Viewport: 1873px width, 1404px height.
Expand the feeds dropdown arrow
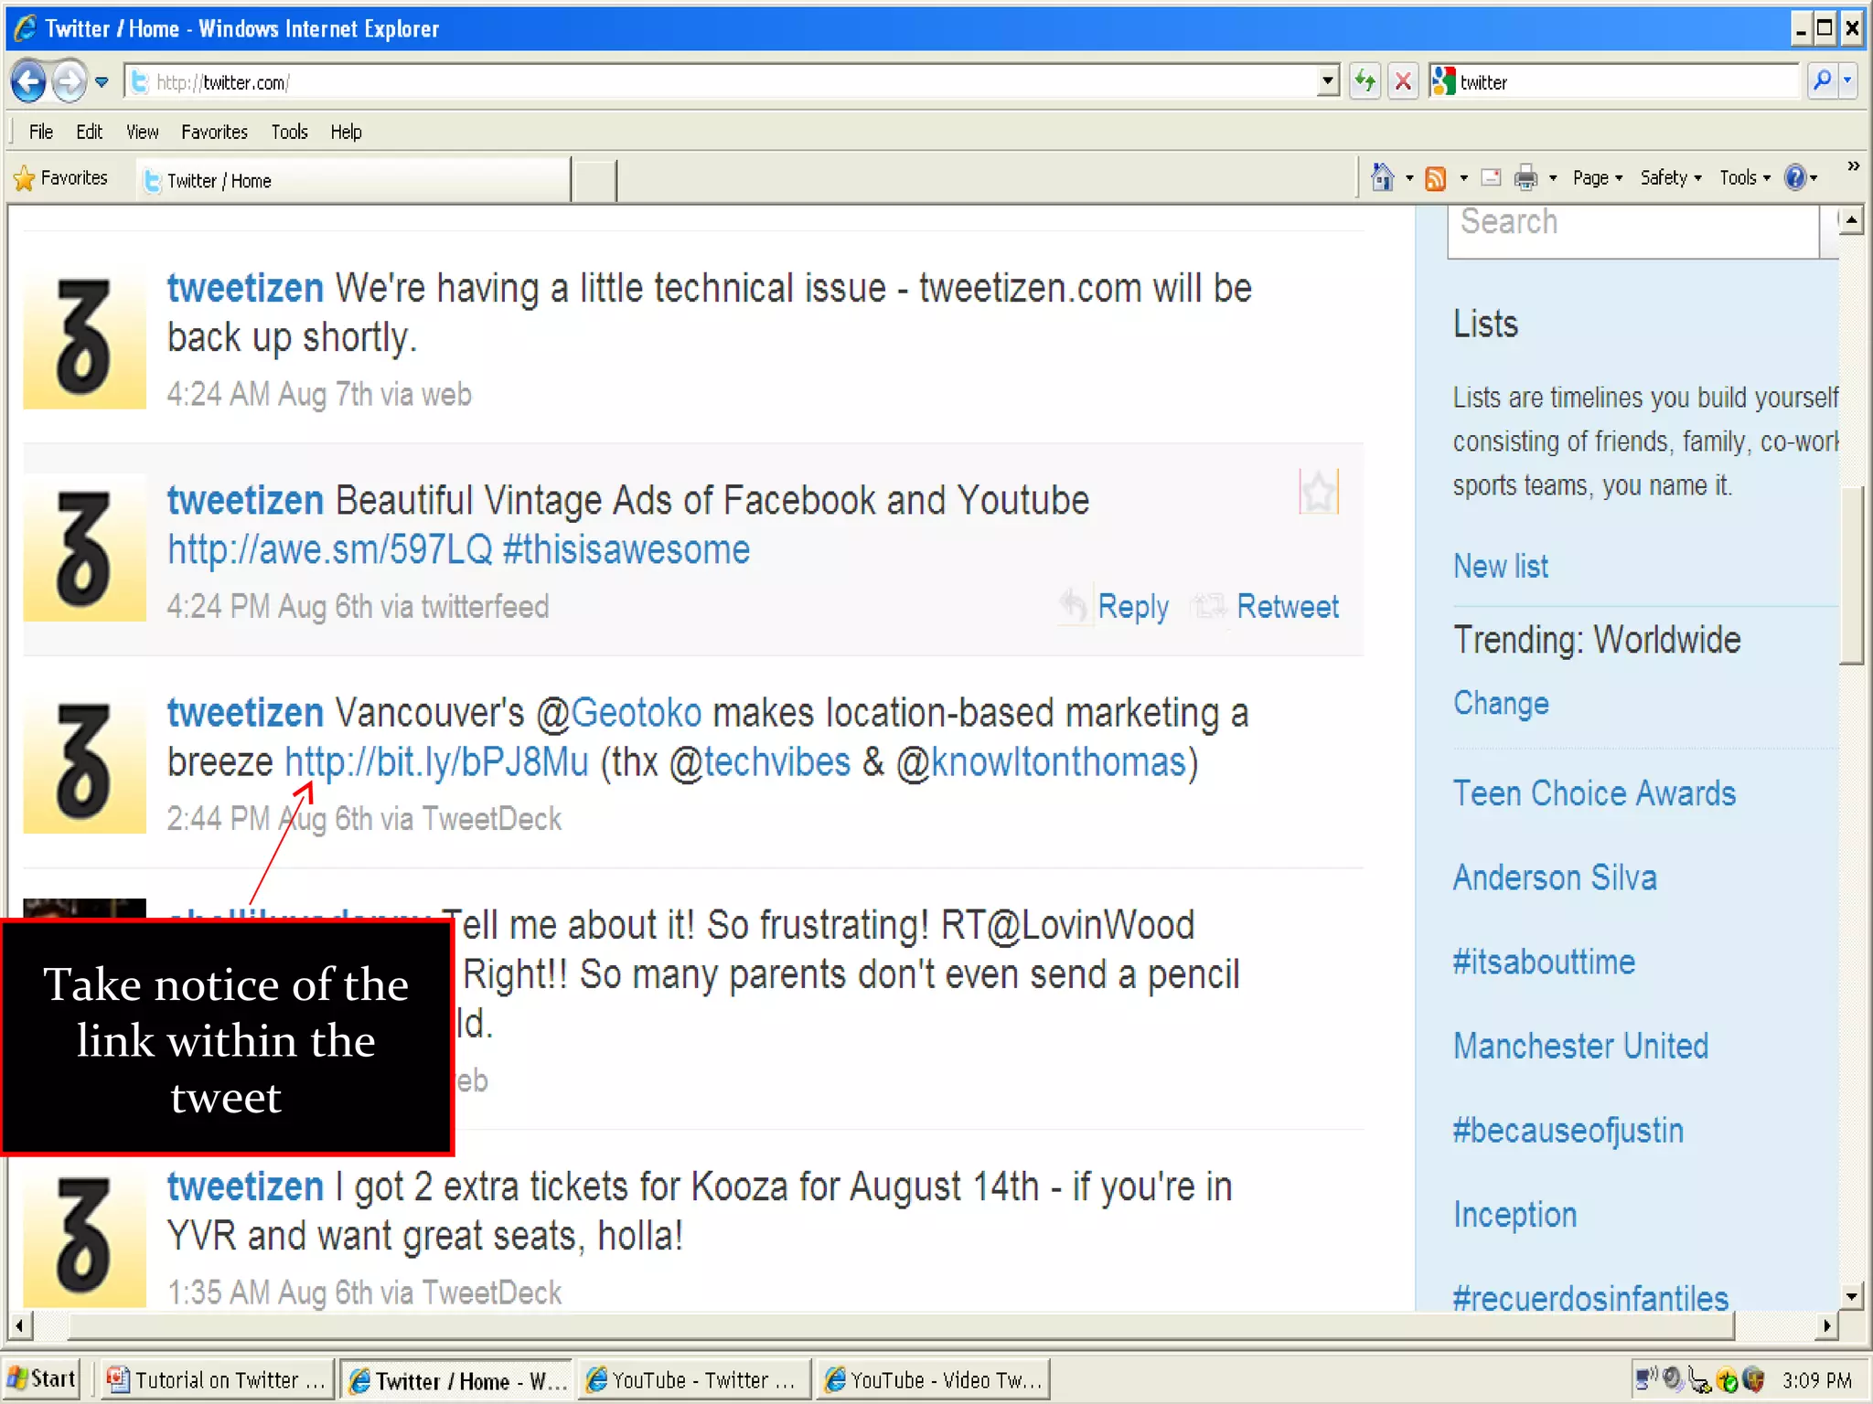click(x=1463, y=178)
